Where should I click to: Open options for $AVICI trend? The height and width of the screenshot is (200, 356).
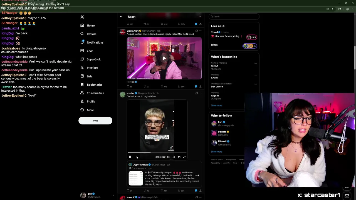(255, 75)
